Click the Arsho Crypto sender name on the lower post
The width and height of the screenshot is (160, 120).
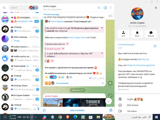[x=51, y=96]
